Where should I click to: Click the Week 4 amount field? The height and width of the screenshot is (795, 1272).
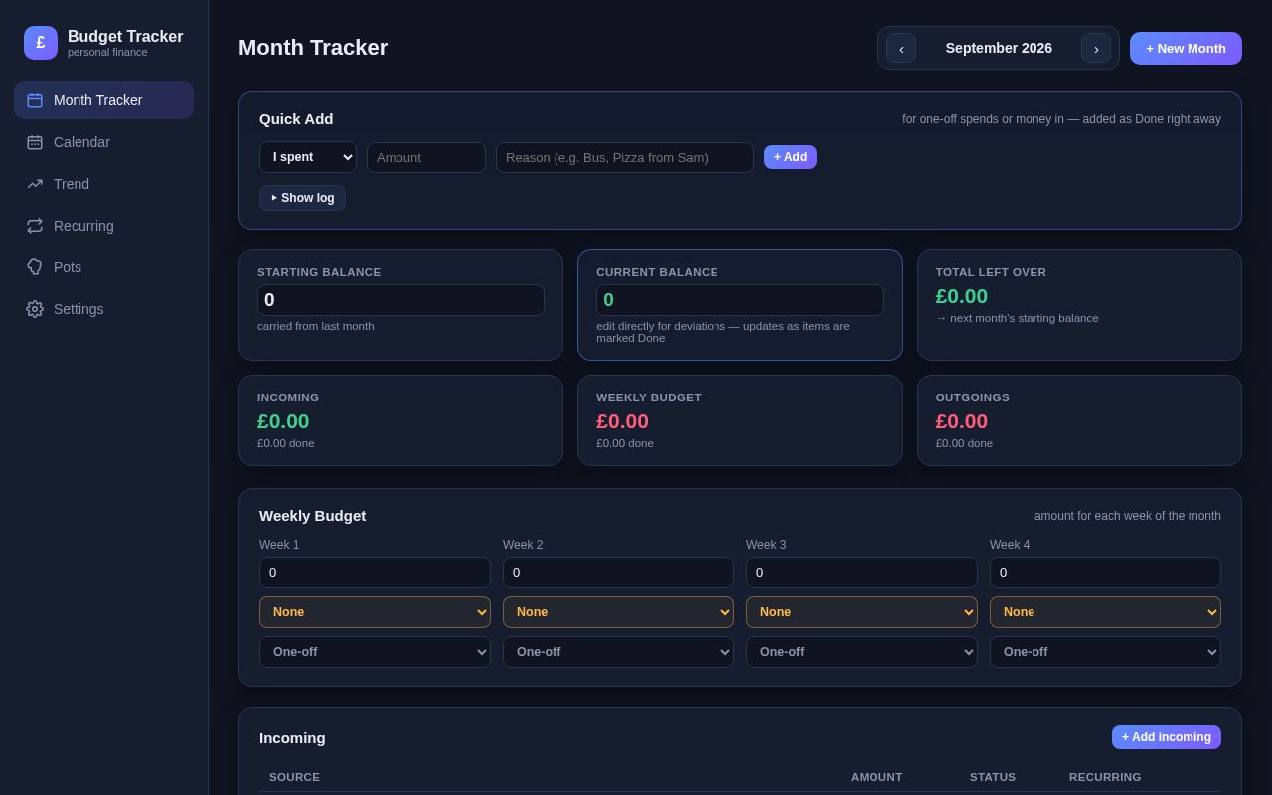pos(1105,572)
